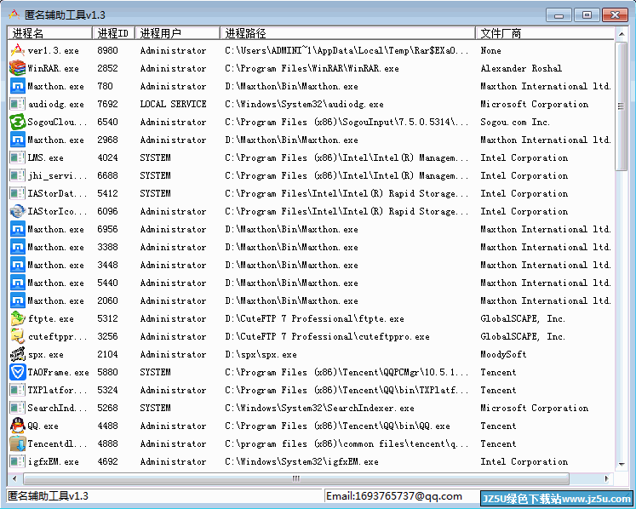Click the igfxEM.exe process icon

[x=17, y=461]
